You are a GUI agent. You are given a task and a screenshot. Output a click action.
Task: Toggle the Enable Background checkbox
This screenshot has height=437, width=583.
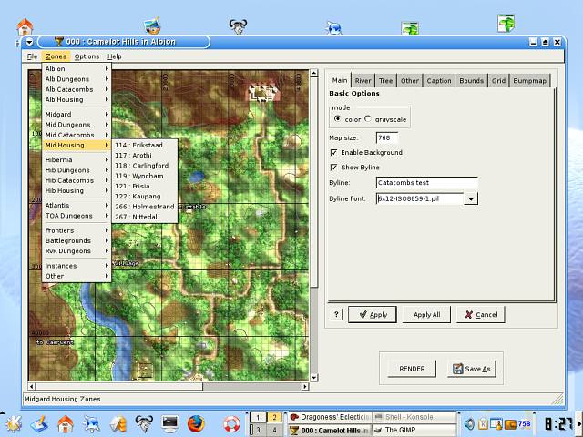click(333, 152)
